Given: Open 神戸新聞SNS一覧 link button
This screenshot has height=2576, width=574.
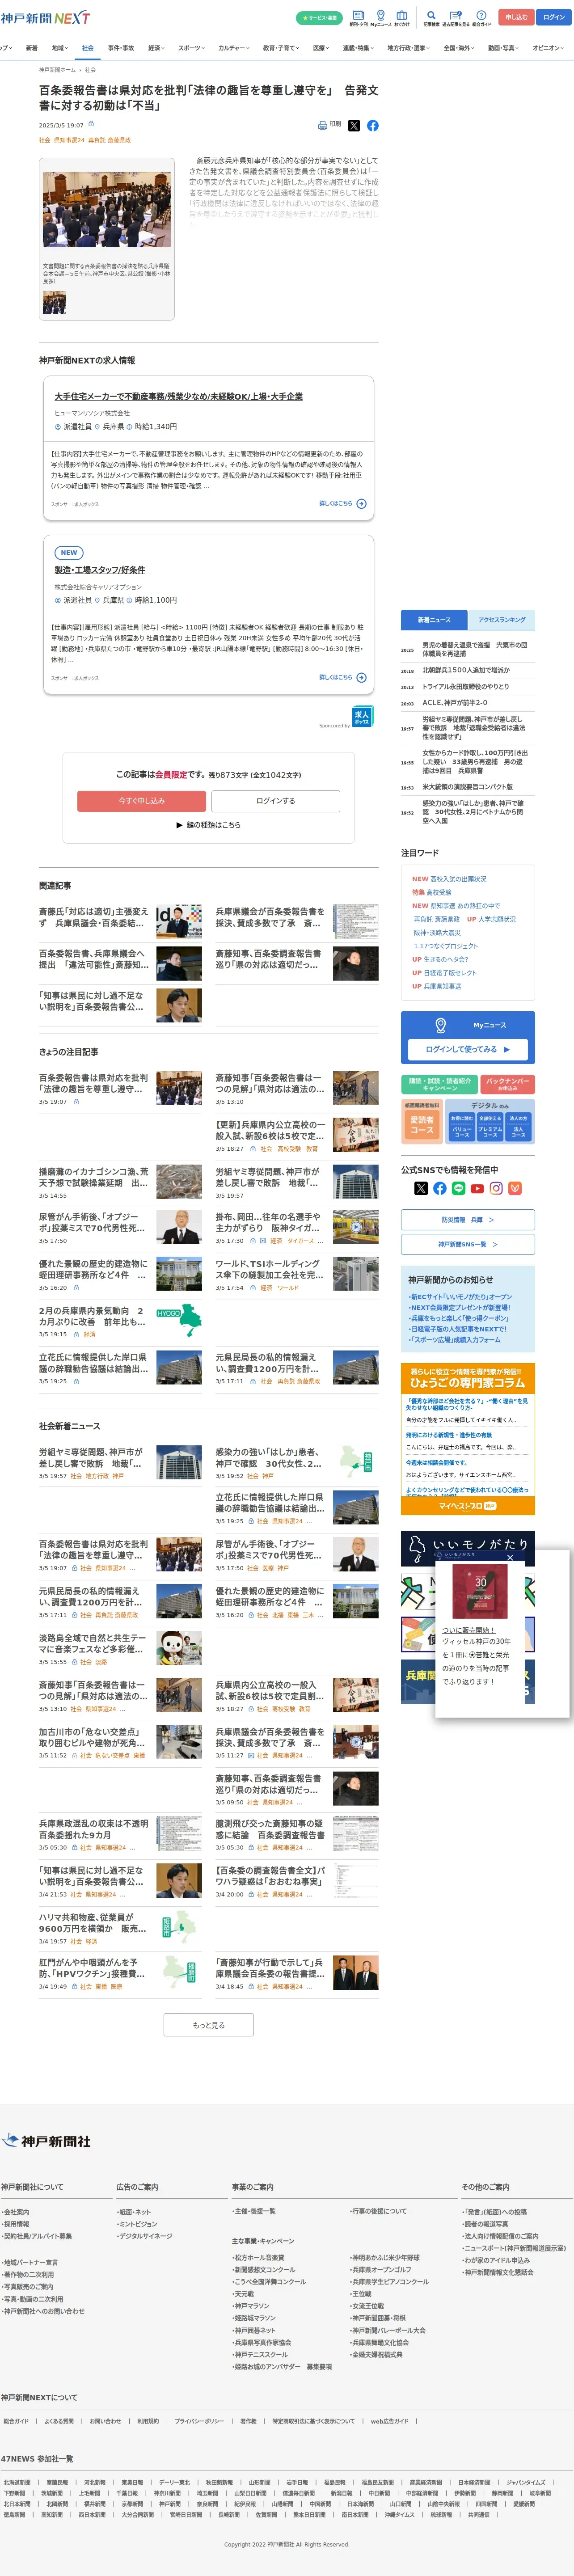Looking at the screenshot, I should [x=468, y=1244].
